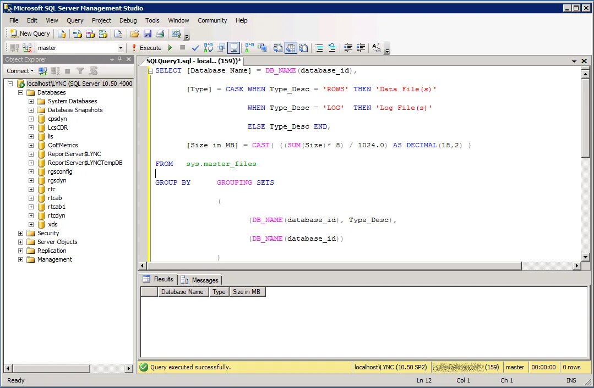
Task: Collapse the Databases folder
Action: coord(21,92)
